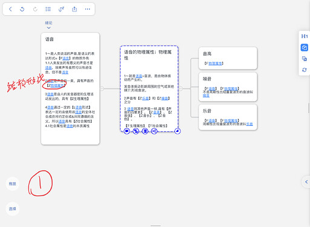
Task: Click the overlapping squares icon in right panel
Action: point(305,59)
